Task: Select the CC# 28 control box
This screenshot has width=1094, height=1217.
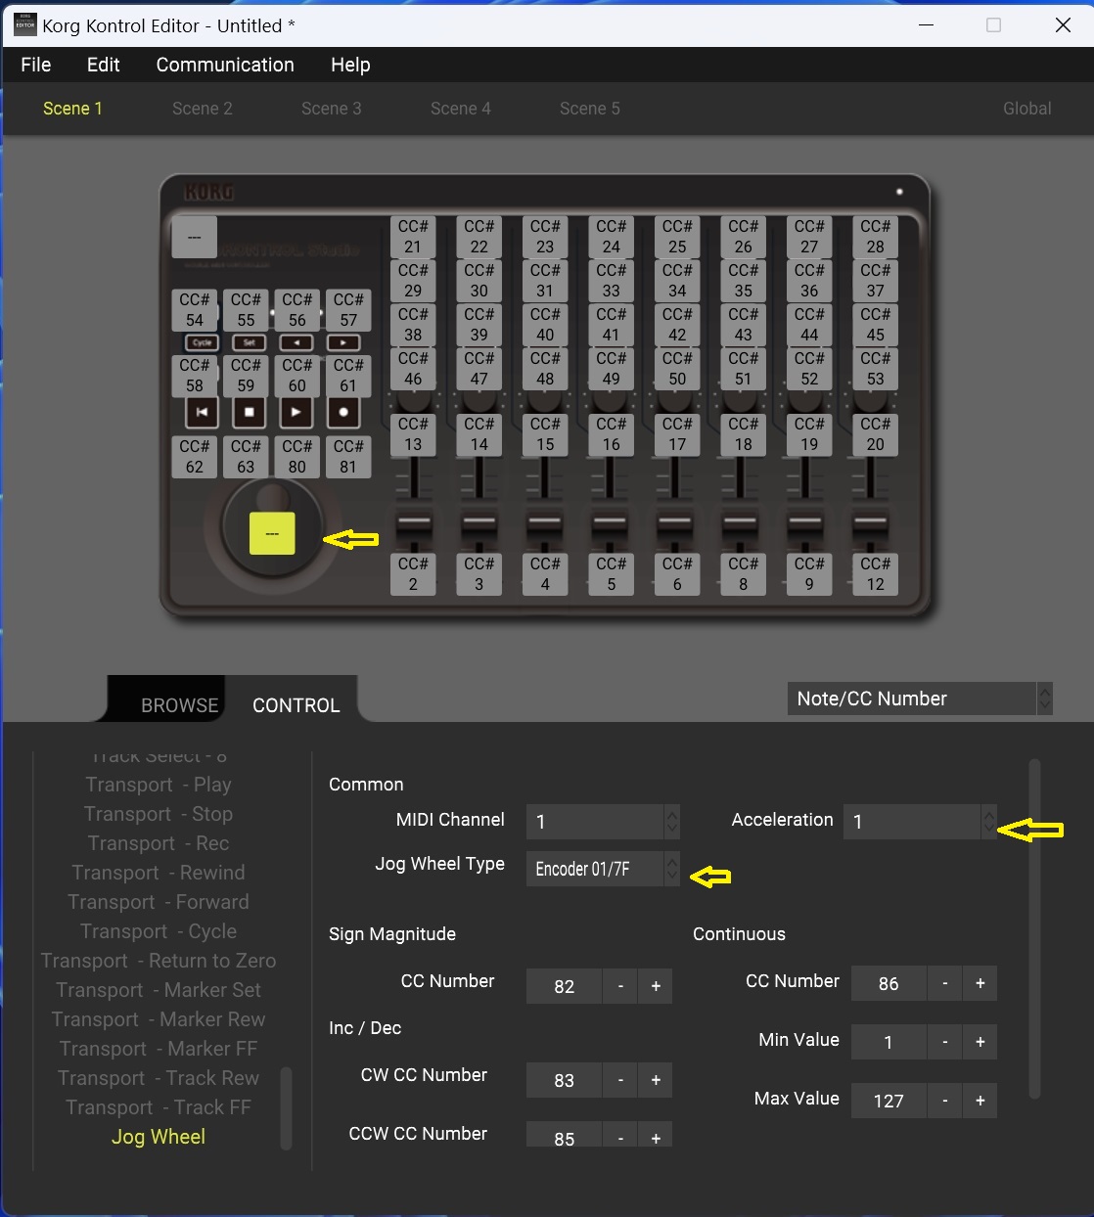Action: point(875,237)
